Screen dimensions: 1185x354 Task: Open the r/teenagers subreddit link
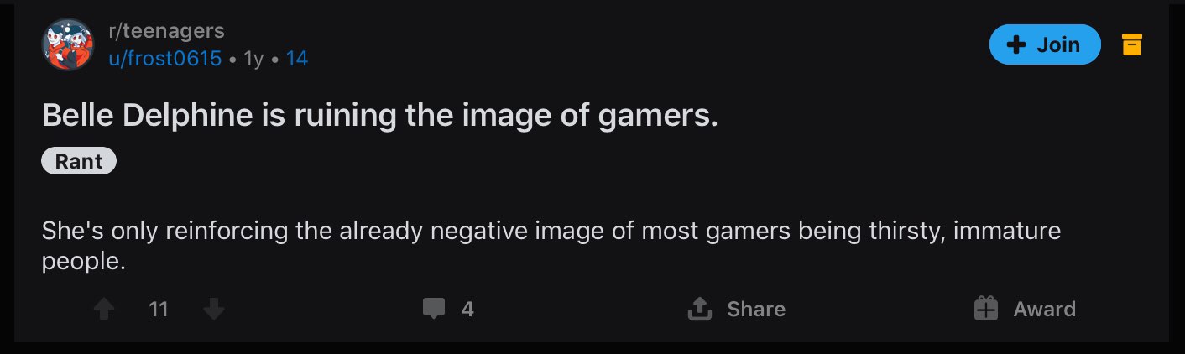click(167, 31)
